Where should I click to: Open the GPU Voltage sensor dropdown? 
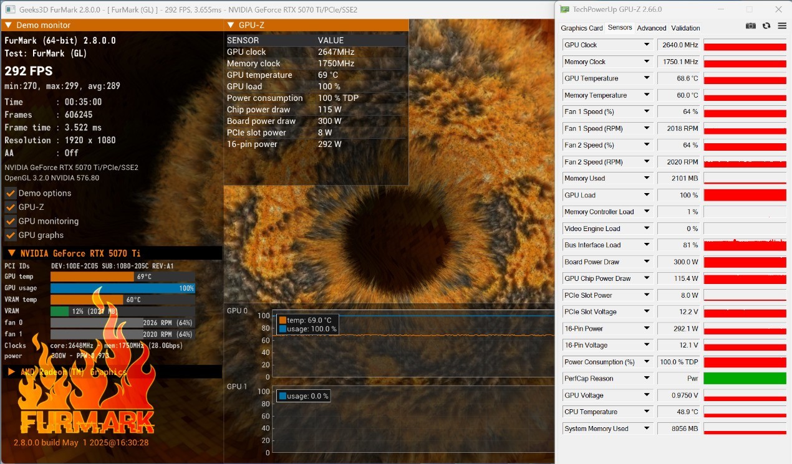click(x=647, y=395)
